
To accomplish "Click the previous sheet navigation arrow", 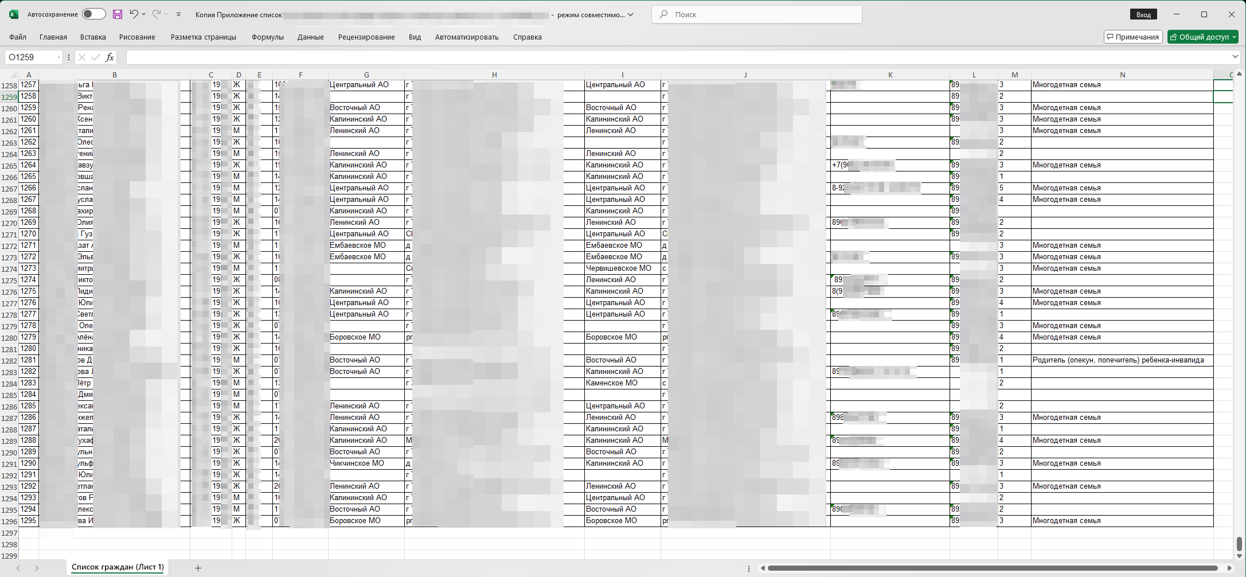I will (18, 568).
